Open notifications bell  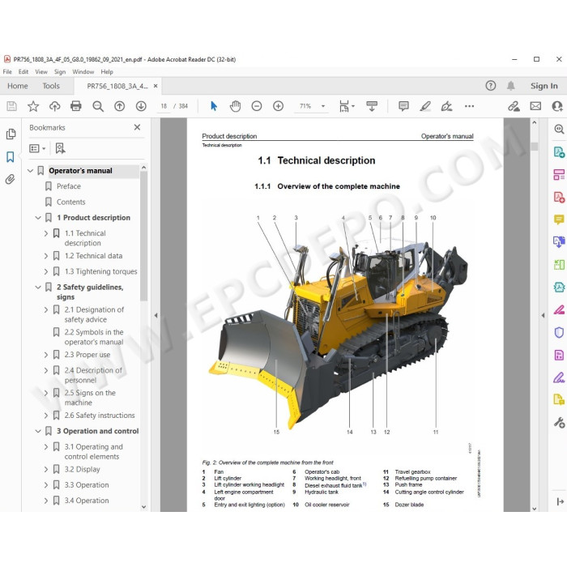click(510, 86)
